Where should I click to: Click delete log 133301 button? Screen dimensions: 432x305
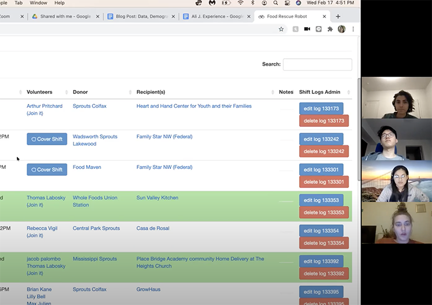[324, 182]
